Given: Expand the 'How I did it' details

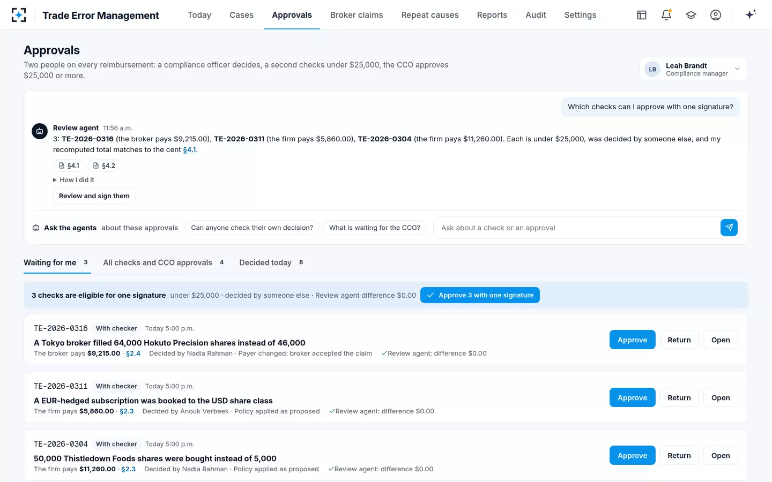Looking at the screenshot, I should [73, 180].
